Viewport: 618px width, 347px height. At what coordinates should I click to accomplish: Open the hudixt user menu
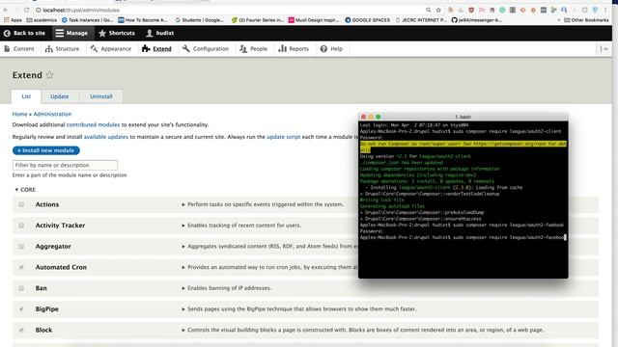click(x=160, y=34)
